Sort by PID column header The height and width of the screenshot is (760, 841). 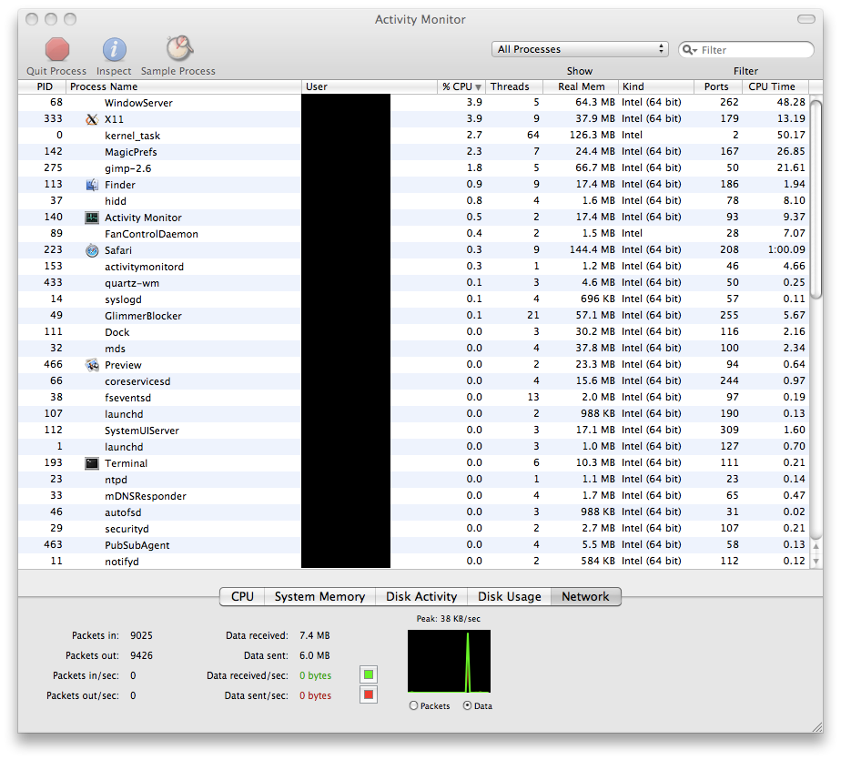(x=42, y=86)
